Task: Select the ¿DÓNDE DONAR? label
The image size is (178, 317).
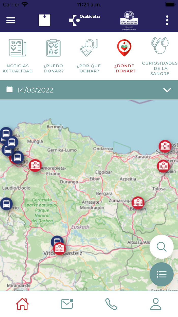Action: (125, 69)
